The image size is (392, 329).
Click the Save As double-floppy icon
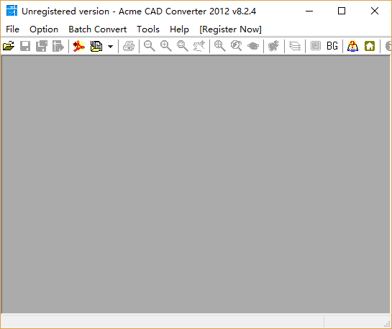[42, 46]
